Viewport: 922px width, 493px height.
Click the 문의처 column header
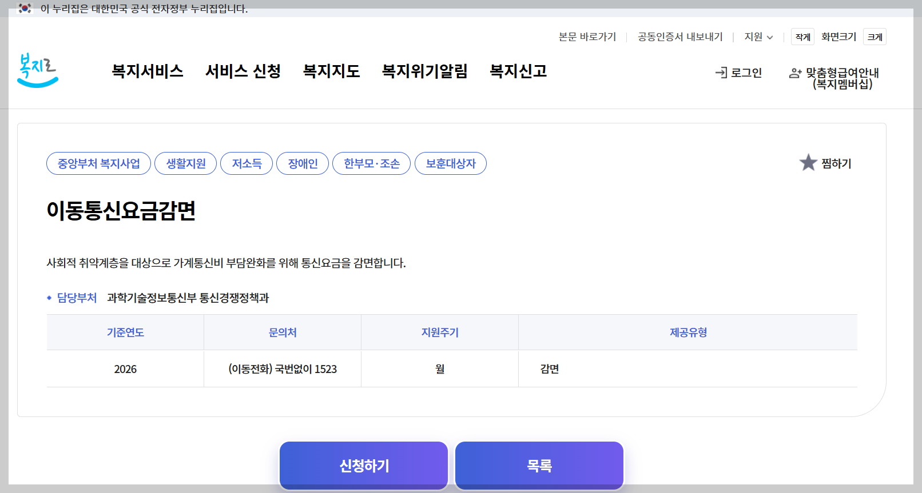coord(283,332)
